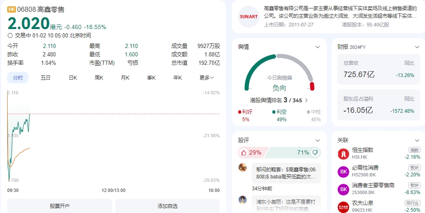Click the avatar of user 郁闷的鞋套
Viewport: 425px width, 213px height.
click(242, 167)
